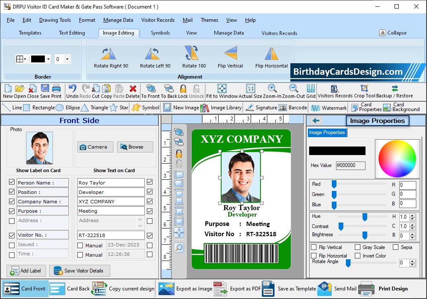
Task: Flip the image vertically using the ribbon icon
Action: point(231,53)
